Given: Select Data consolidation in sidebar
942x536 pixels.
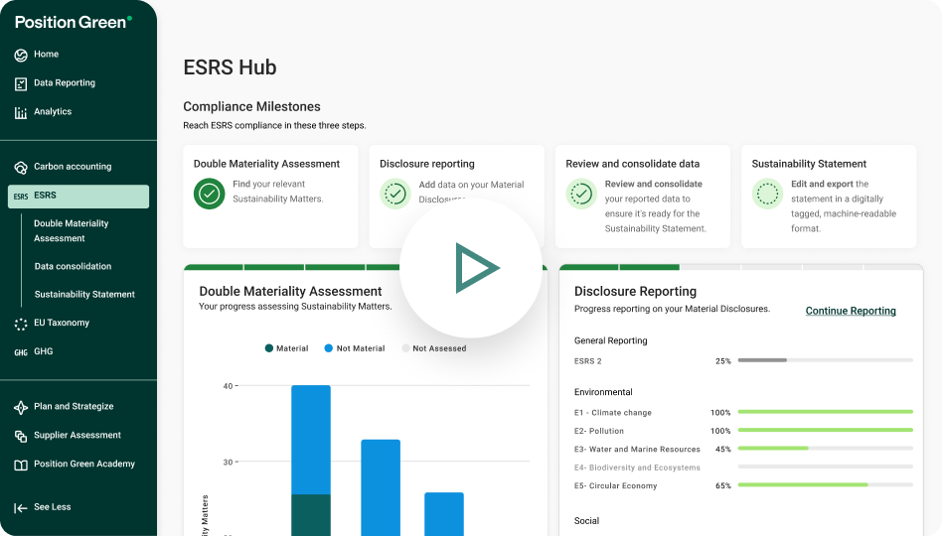Looking at the screenshot, I should 73,267.
